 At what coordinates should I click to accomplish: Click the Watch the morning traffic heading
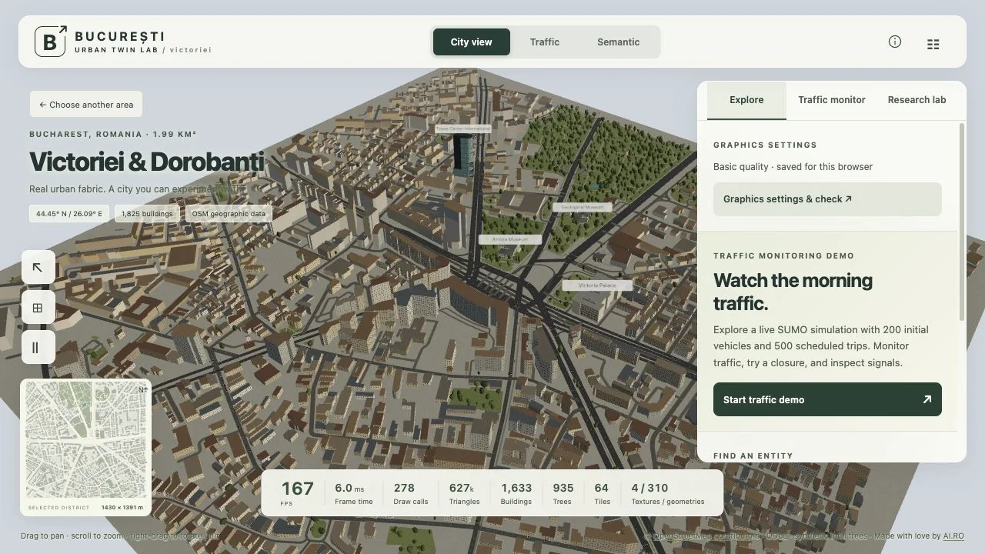coord(793,292)
